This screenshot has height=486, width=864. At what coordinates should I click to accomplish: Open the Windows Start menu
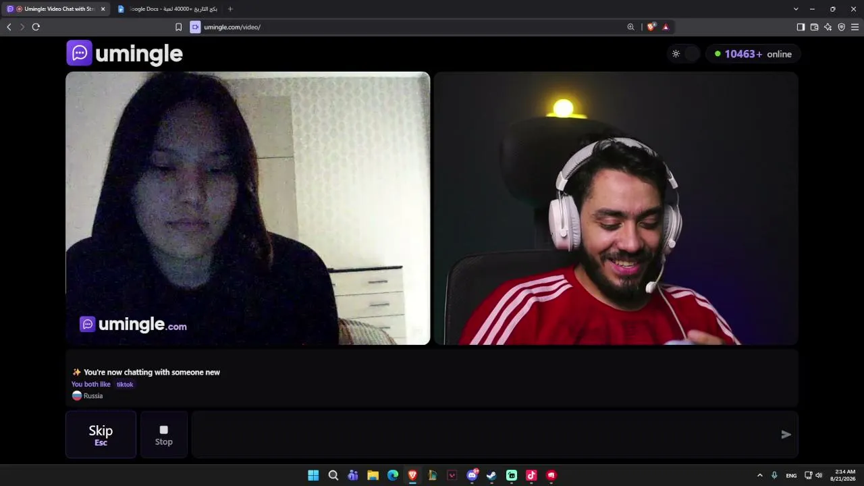[313, 475]
